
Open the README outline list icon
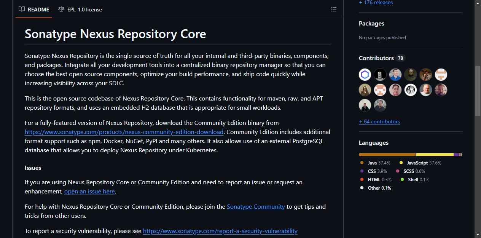(x=334, y=9)
